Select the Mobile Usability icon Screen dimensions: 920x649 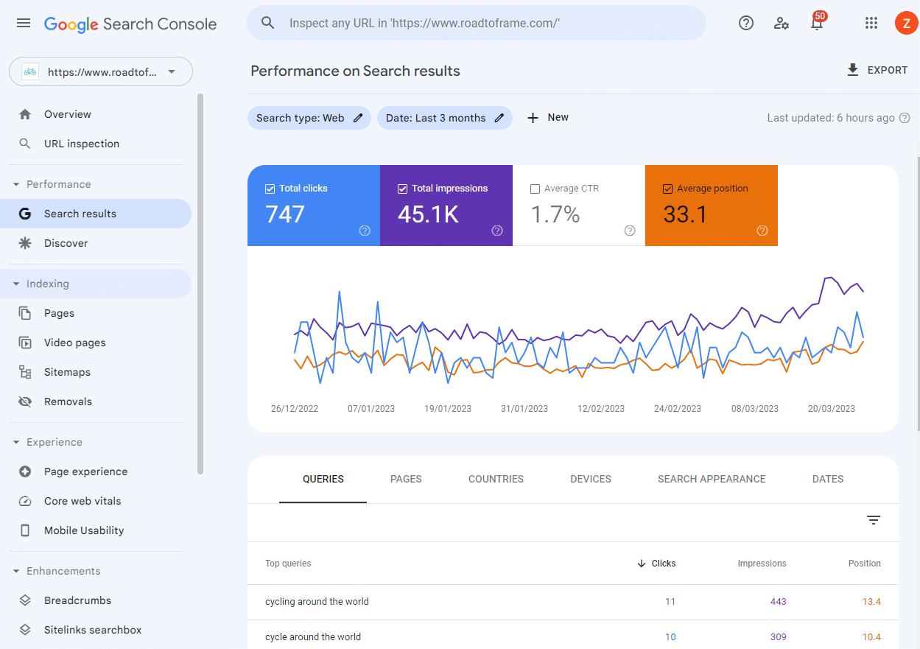[24, 530]
